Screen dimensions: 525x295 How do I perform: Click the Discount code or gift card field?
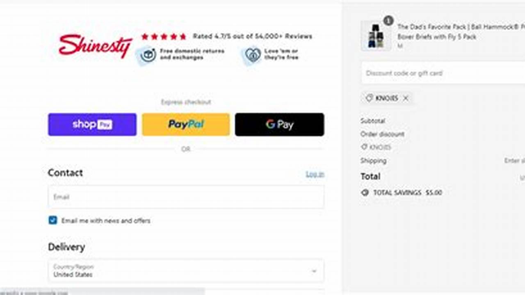pos(443,73)
